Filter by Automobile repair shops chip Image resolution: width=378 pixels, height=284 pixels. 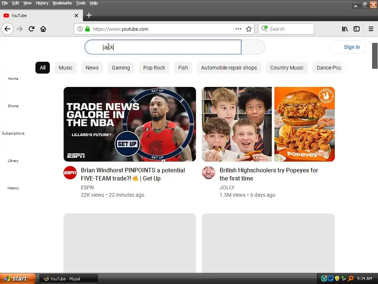click(229, 68)
